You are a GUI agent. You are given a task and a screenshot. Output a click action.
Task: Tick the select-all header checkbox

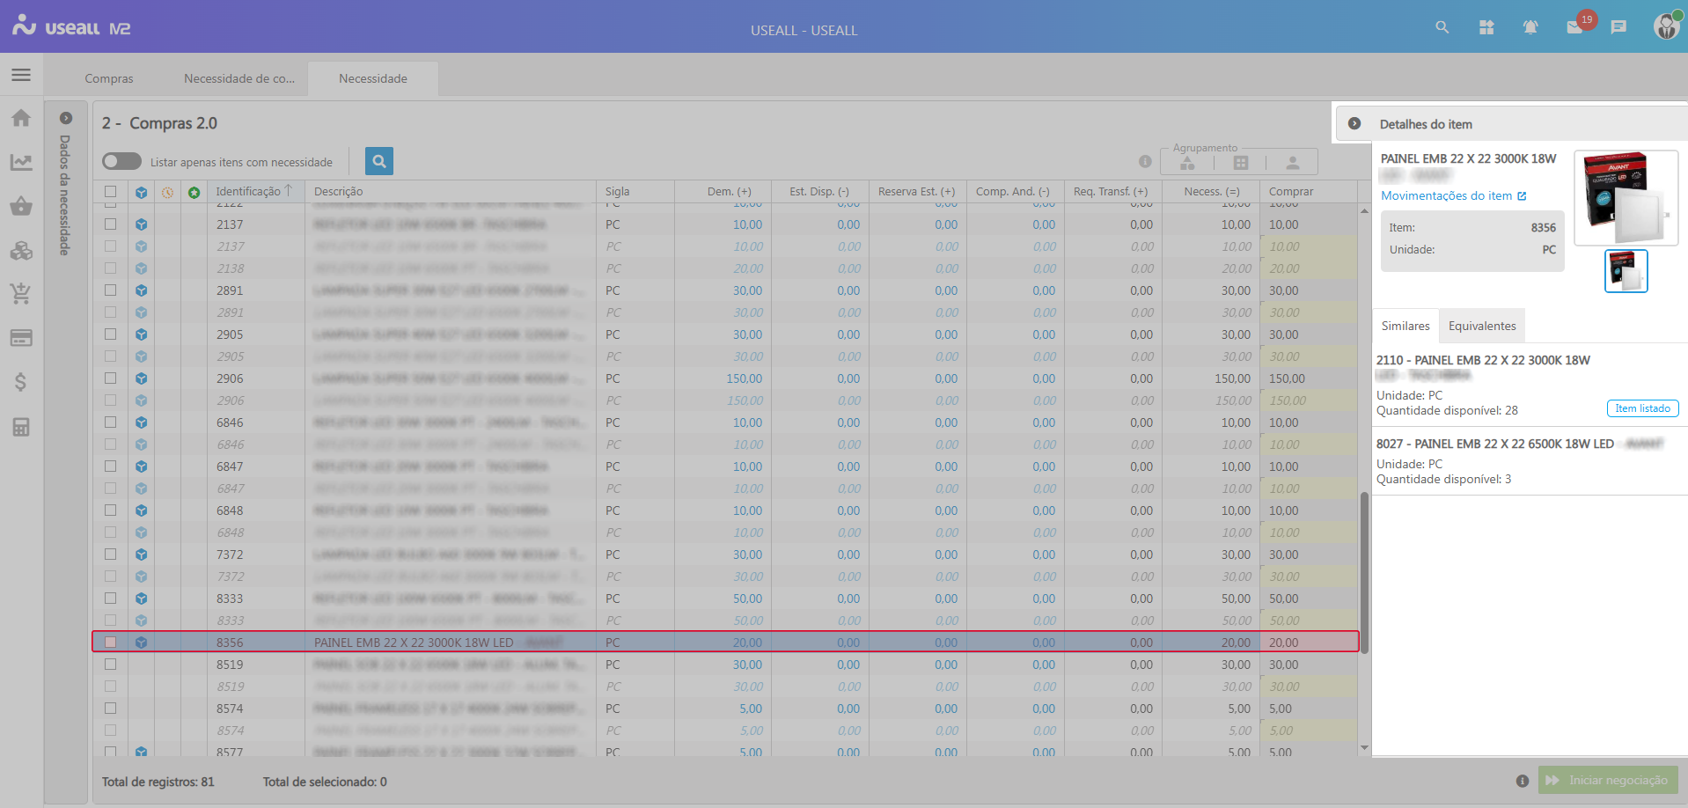point(110,192)
